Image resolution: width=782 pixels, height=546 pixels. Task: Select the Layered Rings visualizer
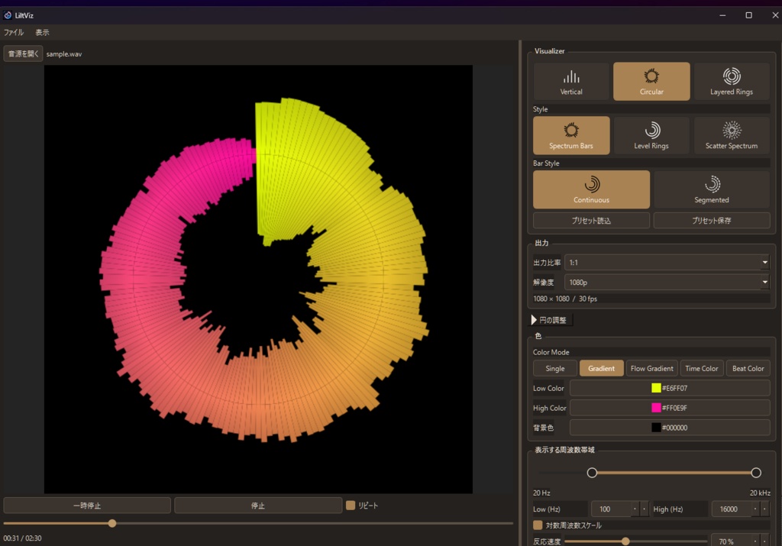(732, 81)
